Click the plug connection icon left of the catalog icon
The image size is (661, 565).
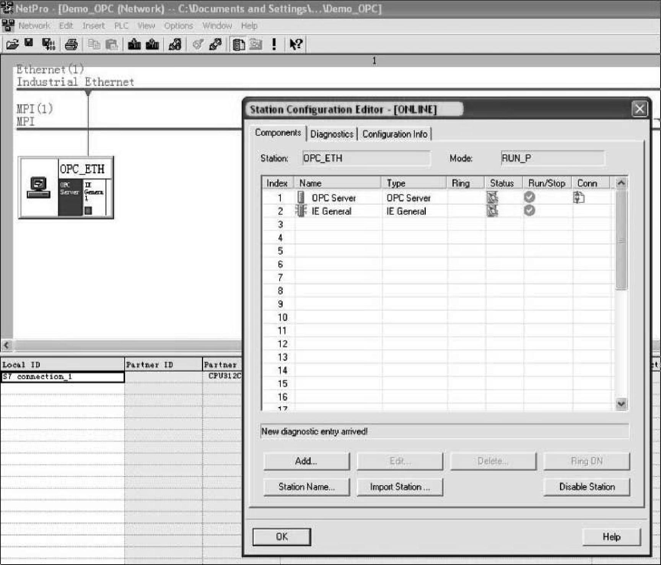click(x=215, y=44)
